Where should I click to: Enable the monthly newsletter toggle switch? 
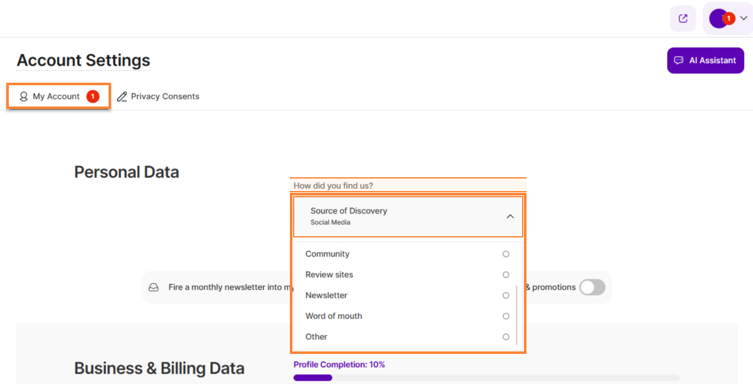[x=592, y=288]
